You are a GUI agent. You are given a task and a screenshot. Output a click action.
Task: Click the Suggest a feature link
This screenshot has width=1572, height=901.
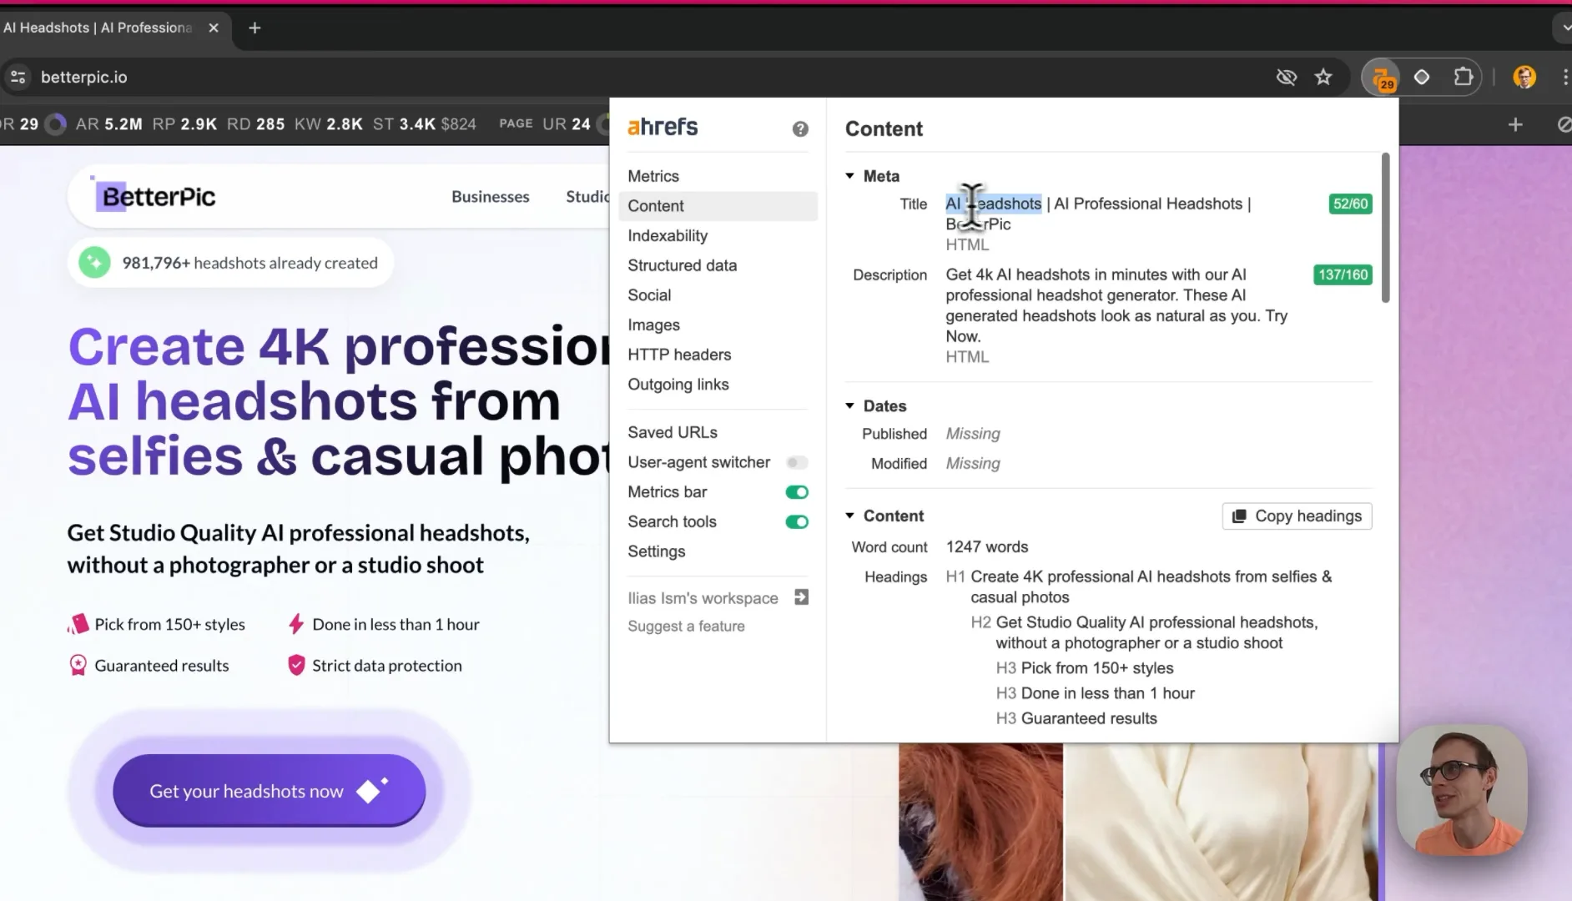pyautogui.click(x=686, y=627)
